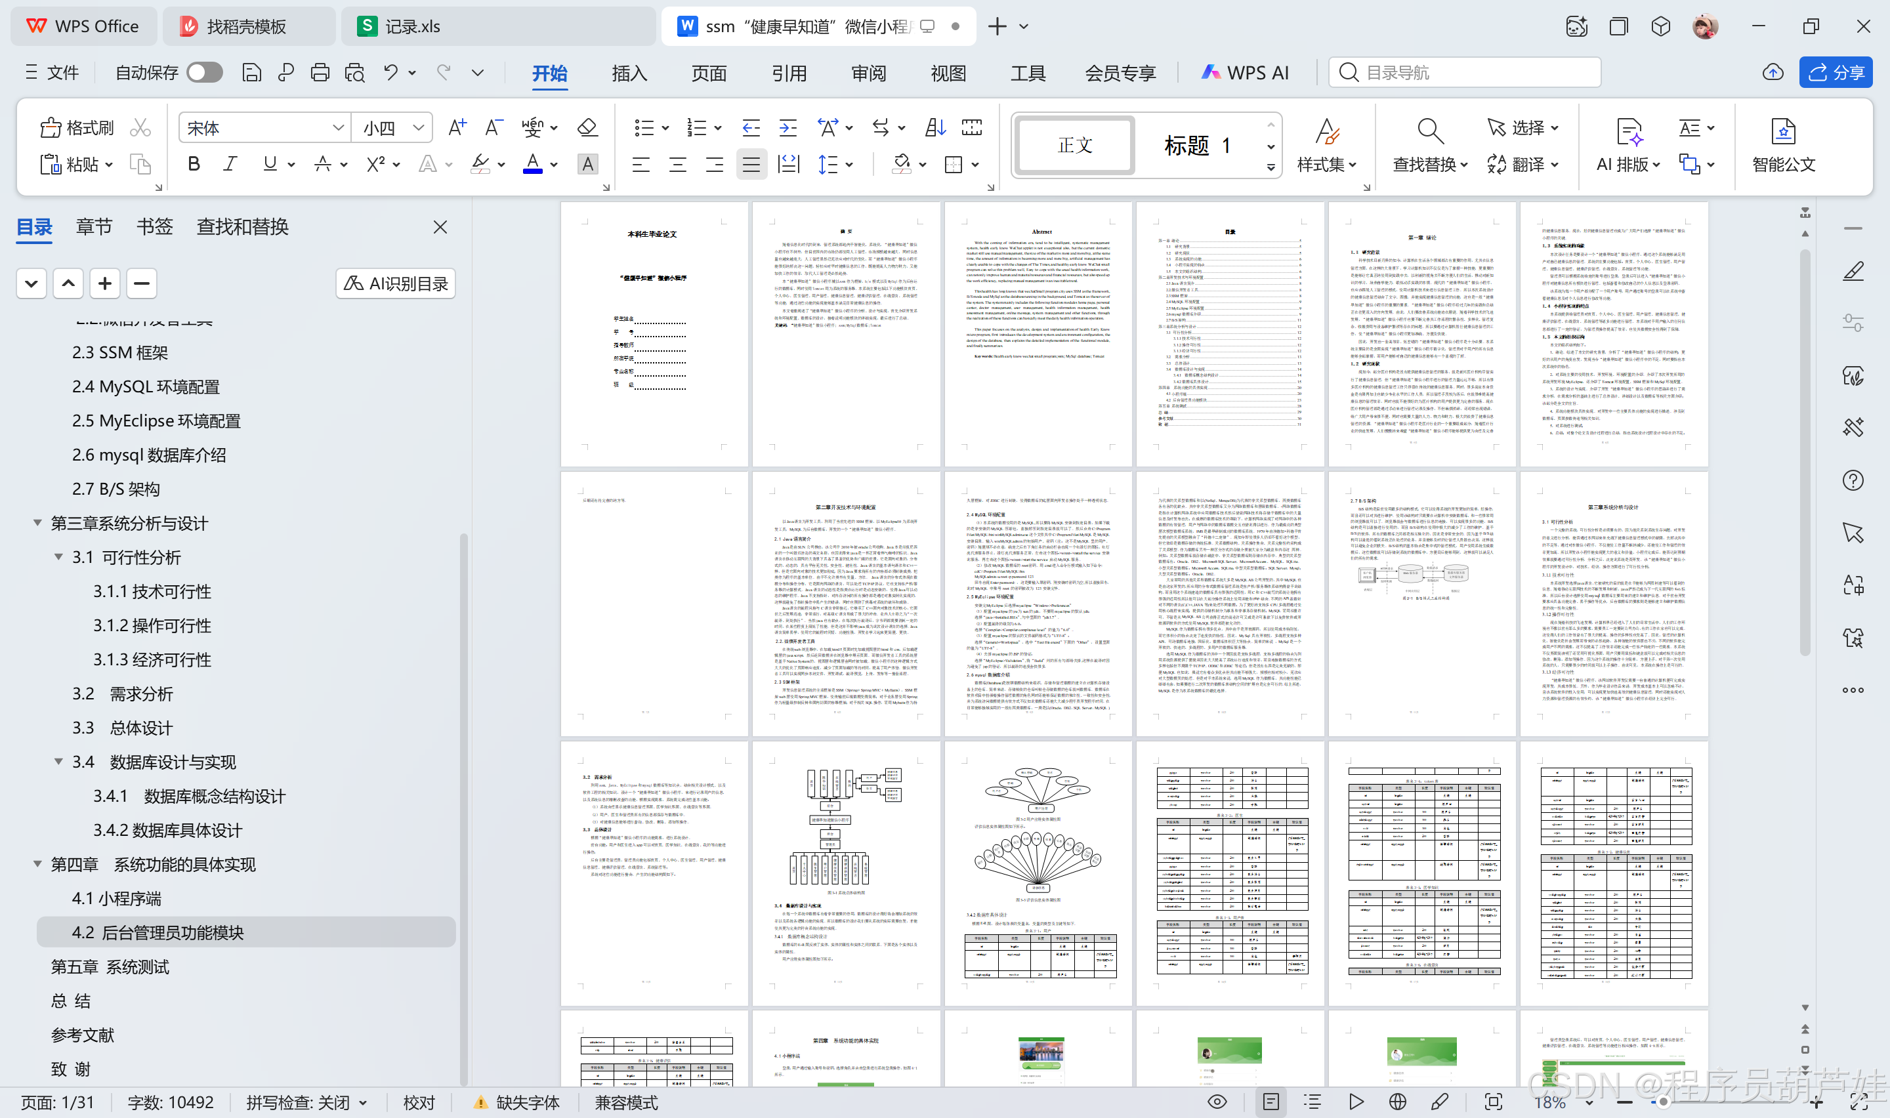Click the 校对 proofreading button

tap(419, 1102)
